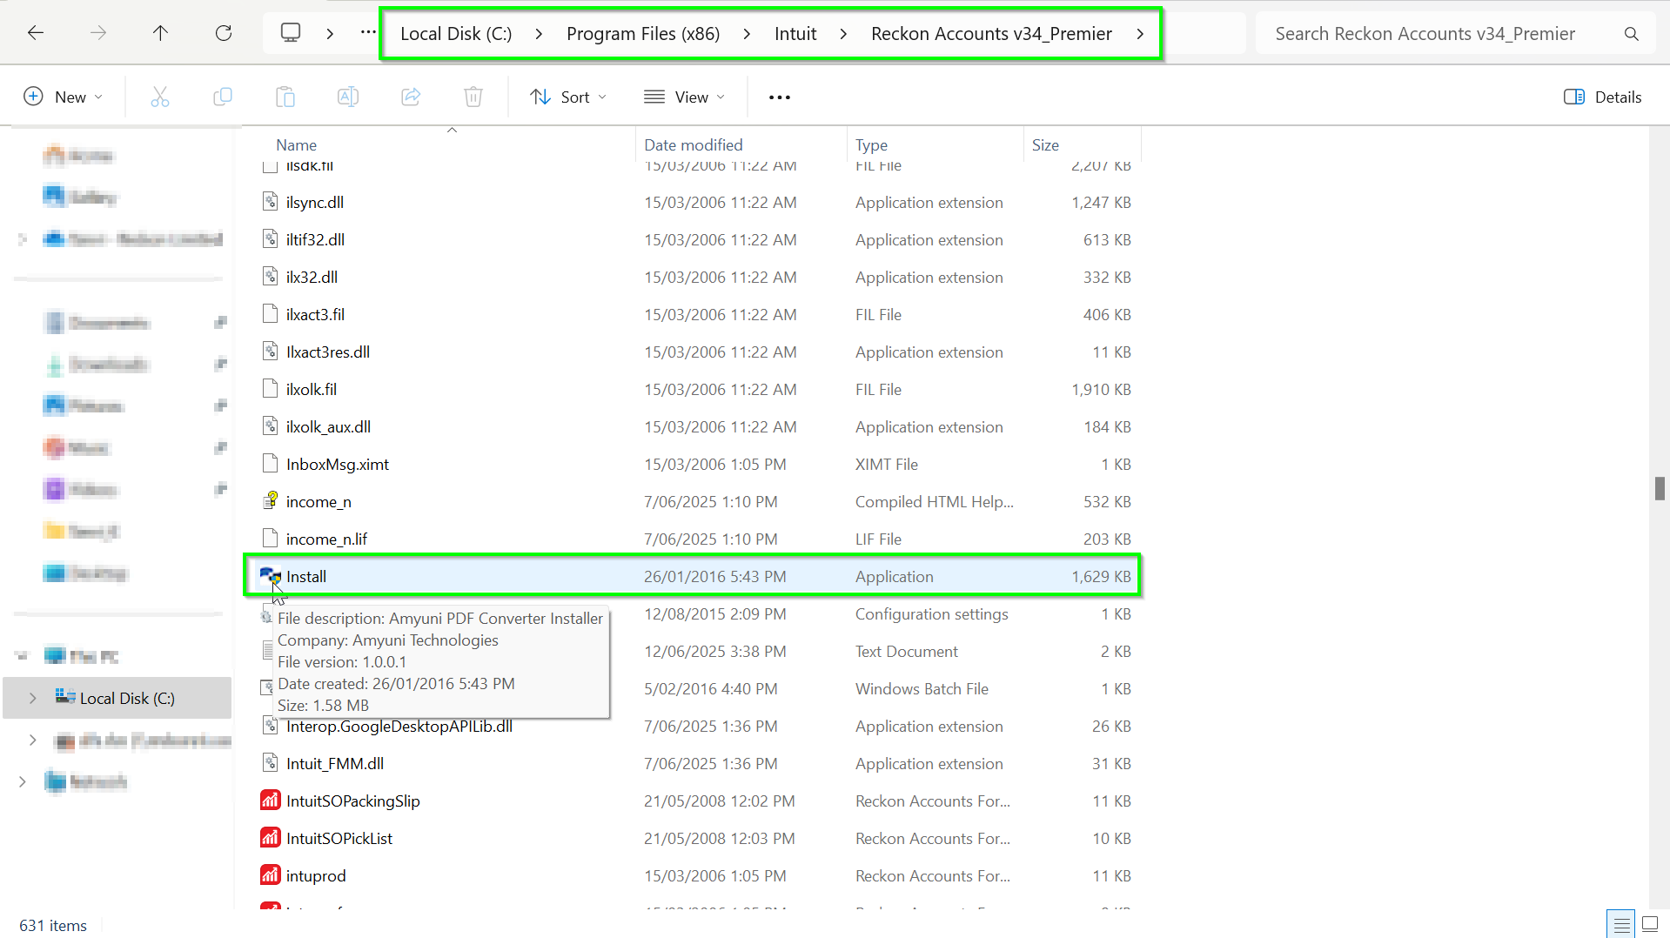Image resolution: width=1670 pixels, height=938 pixels.
Task: Switch to details list view layout
Action: pyautogui.click(x=1621, y=924)
